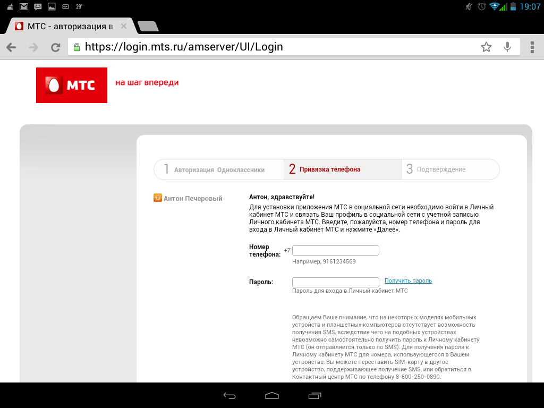Viewport: 544px width, 408px height.
Task: Tap the battery status icon
Action: [513, 6]
